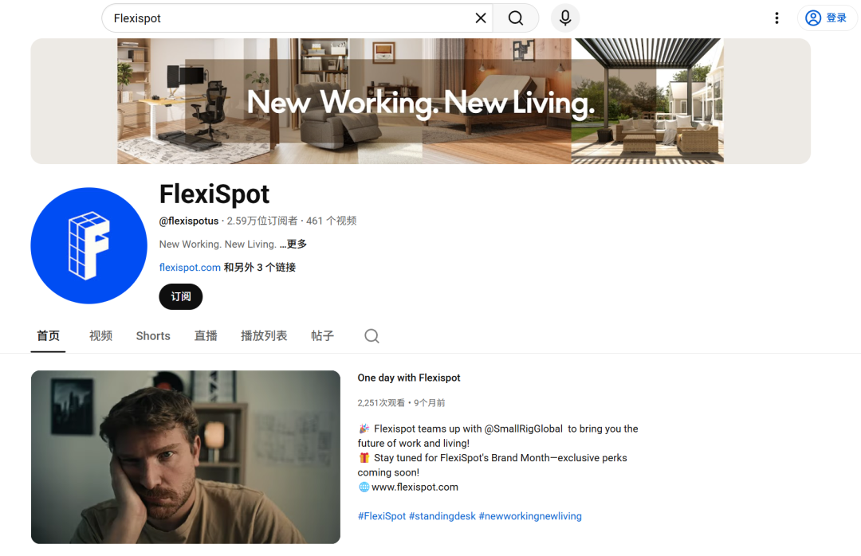Open the three-dot settings menu
The height and width of the screenshot is (556, 861).
coord(776,18)
